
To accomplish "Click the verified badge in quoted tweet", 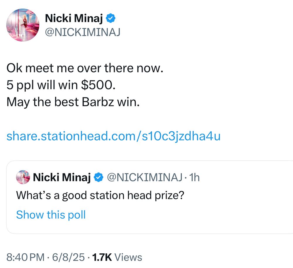I will click(x=98, y=177).
